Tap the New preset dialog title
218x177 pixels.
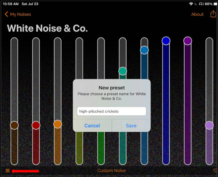point(112,88)
